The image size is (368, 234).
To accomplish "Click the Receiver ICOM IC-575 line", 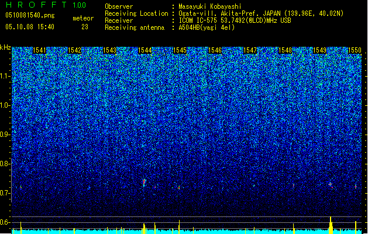I will (198, 20).
